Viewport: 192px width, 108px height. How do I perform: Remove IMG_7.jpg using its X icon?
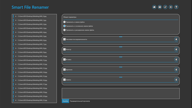pyautogui.click(x=16, y=44)
